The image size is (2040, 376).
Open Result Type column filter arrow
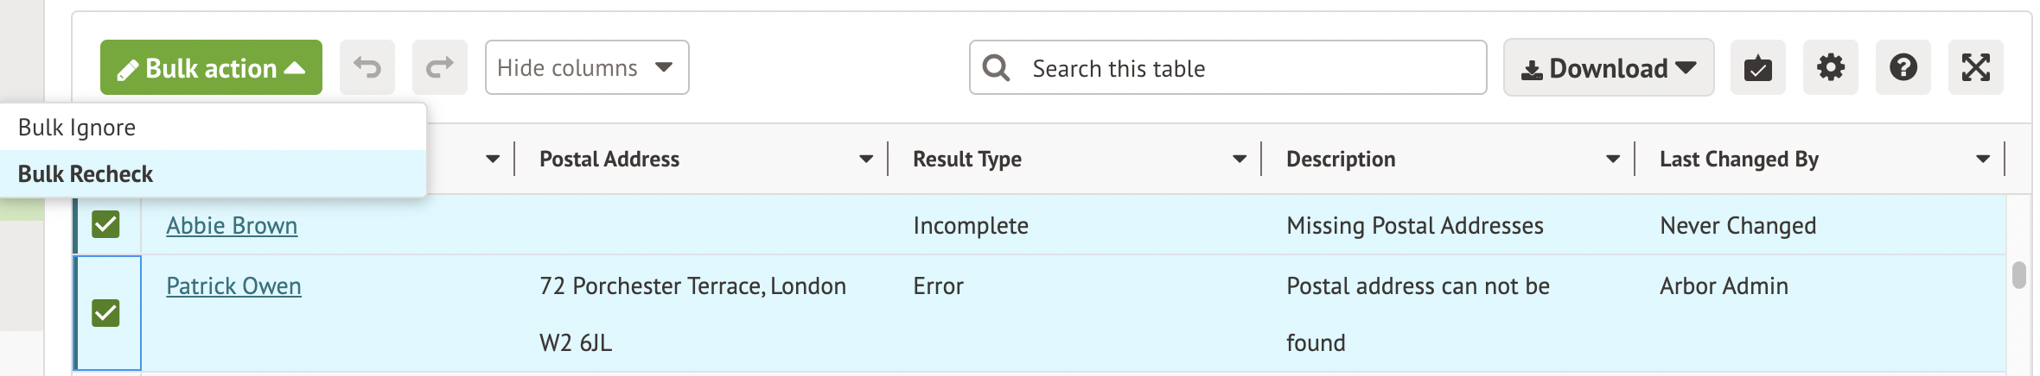tap(1240, 159)
